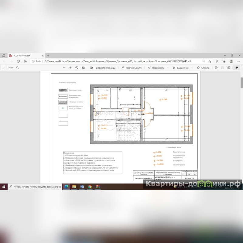
Task: Refresh the browser page
Action: tap(18, 61)
